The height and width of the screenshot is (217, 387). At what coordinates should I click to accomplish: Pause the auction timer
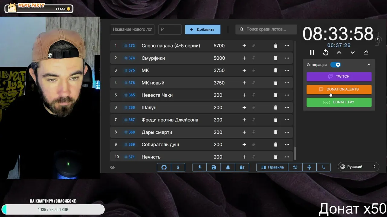pos(312,52)
